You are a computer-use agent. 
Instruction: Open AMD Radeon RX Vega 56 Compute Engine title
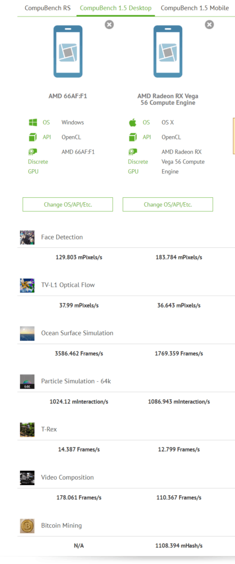coord(168,100)
